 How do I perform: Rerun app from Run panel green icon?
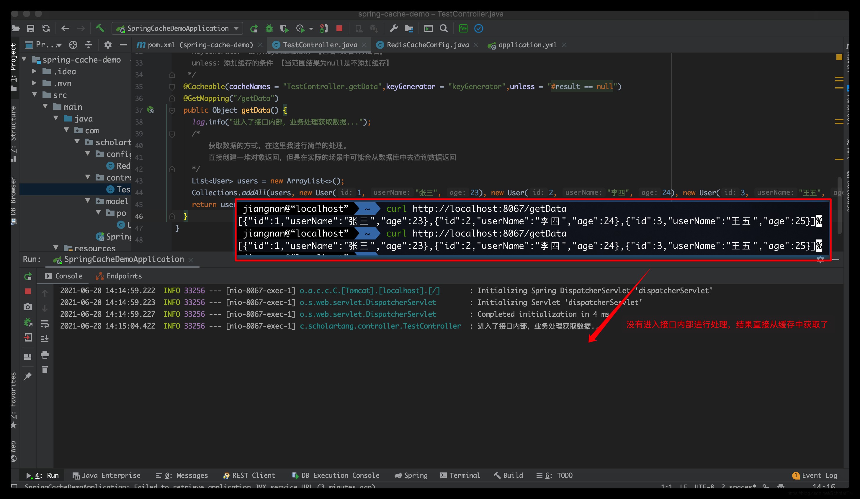pos(28,276)
